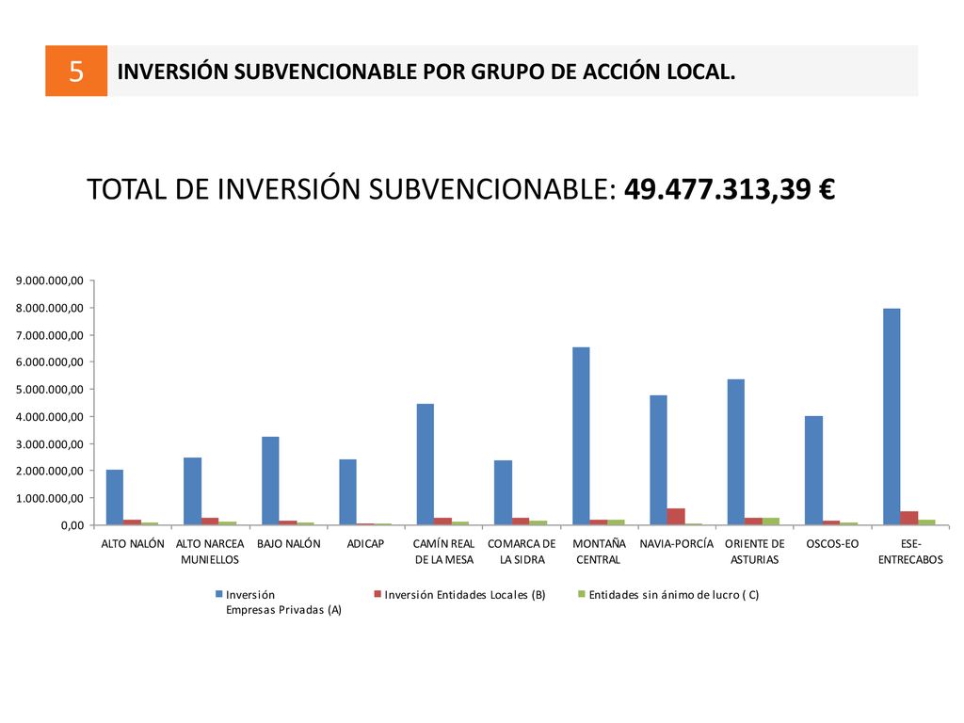The height and width of the screenshot is (723, 964).
Task: Click the blue bar for ADICAP
Action: [x=347, y=491]
